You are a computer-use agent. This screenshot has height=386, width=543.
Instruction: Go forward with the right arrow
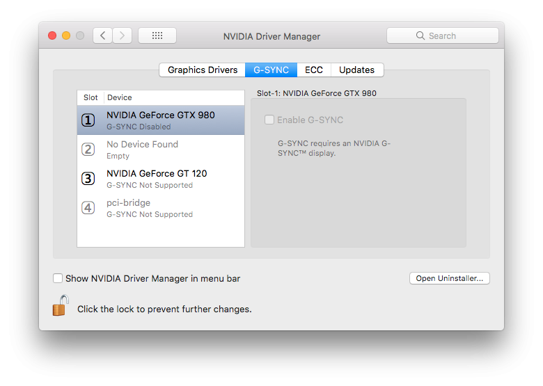pos(122,35)
